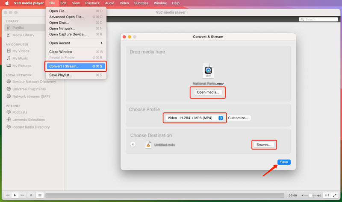Adjust the volume slider knob
Image resolution: width=342 pixels, height=202 pixels.
point(310,196)
